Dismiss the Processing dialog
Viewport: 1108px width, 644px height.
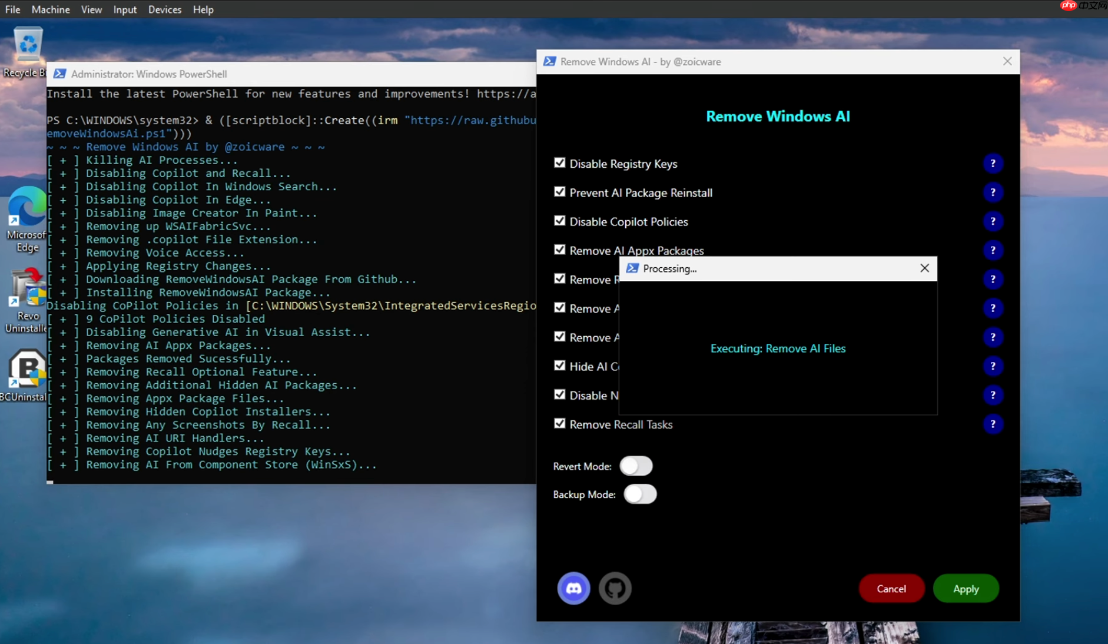(924, 268)
